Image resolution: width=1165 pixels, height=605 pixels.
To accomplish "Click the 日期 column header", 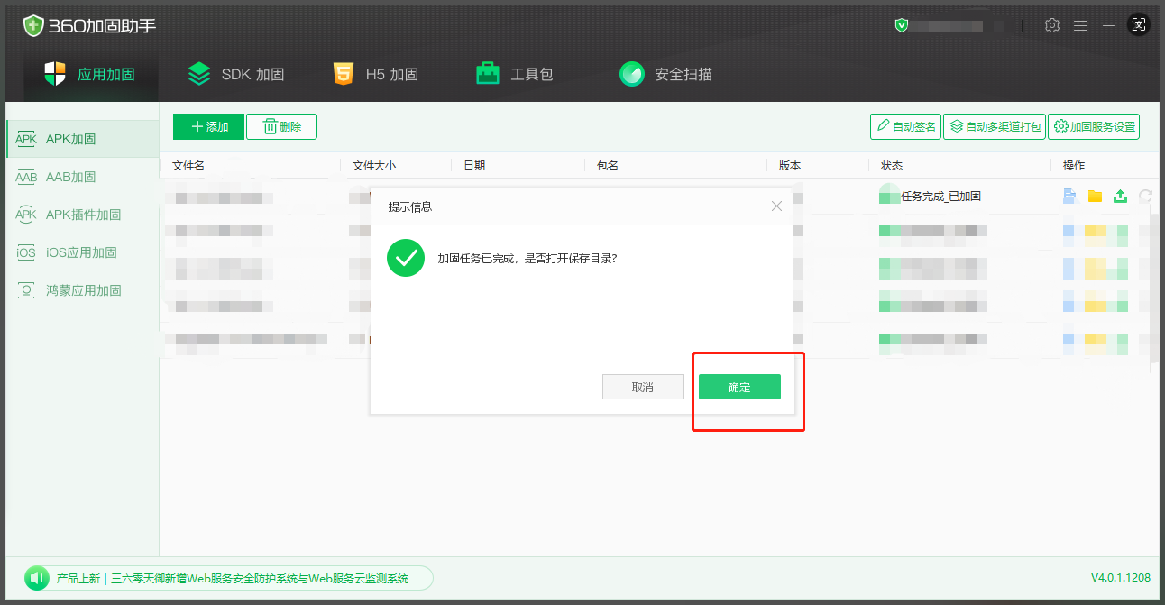I will tap(474, 166).
